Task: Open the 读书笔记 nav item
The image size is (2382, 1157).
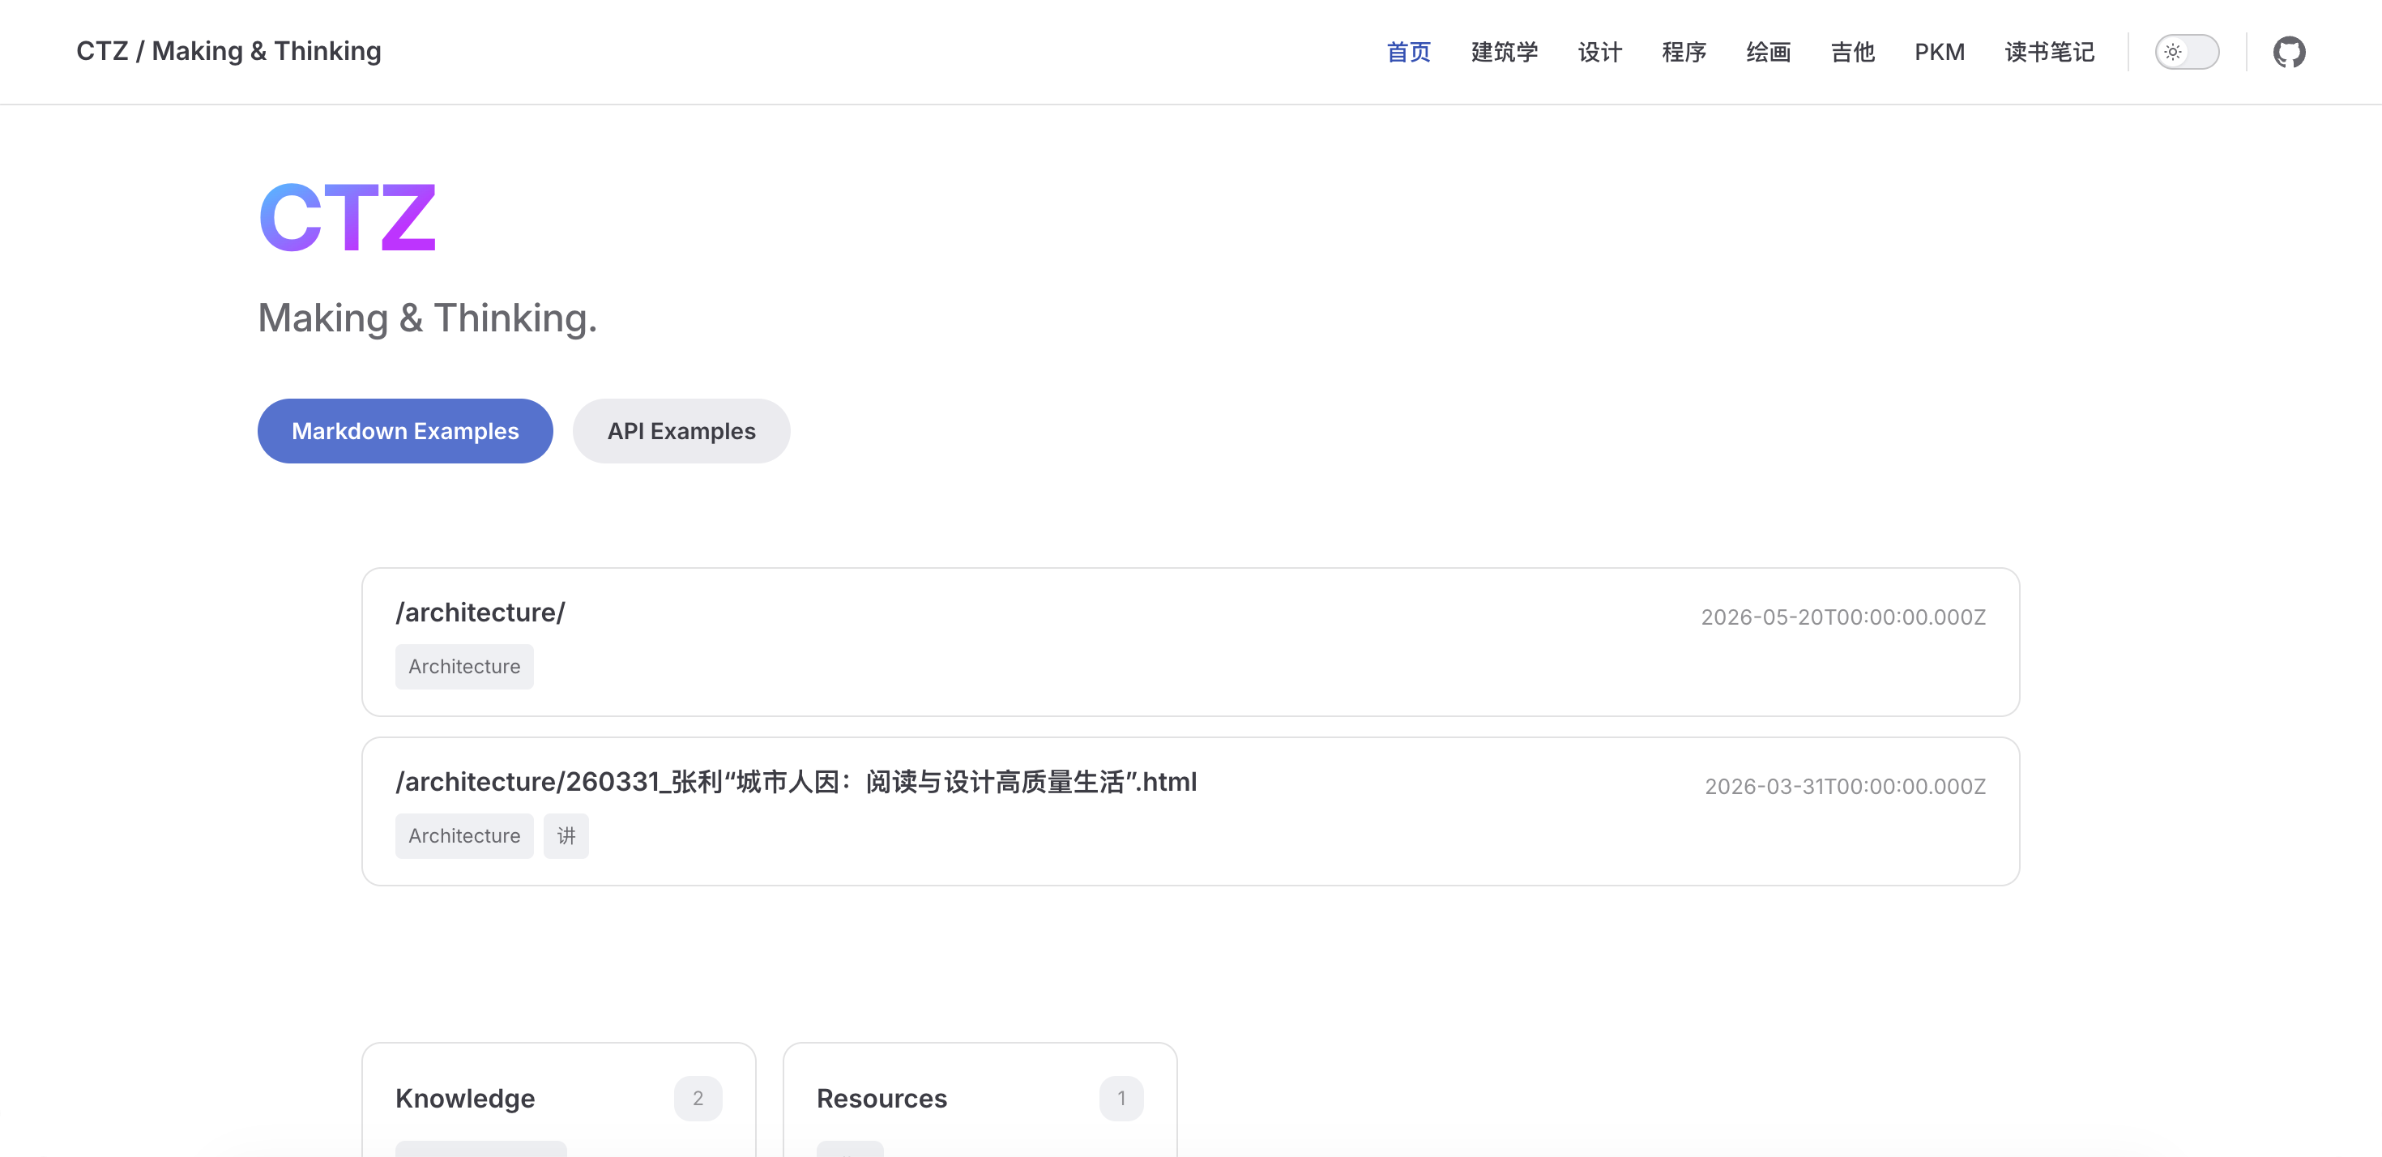Action: pos(2049,52)
